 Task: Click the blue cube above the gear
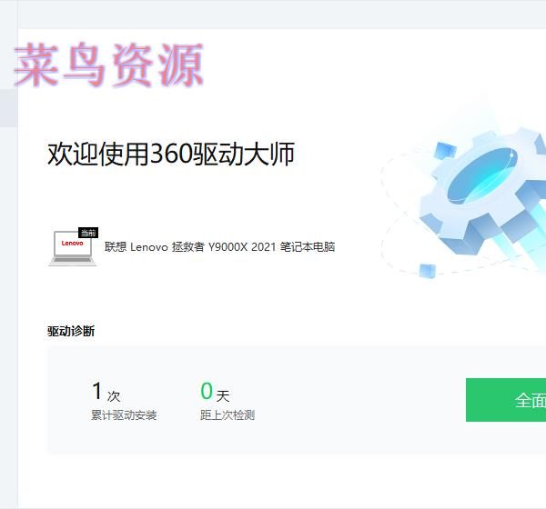tap(445, 150)
